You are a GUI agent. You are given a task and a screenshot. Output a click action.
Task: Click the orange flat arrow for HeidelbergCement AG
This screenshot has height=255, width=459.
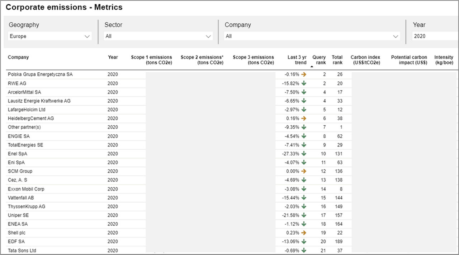click(x=304, y=118)
